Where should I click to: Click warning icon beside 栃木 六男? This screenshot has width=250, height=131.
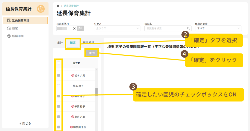pos(73,76)
